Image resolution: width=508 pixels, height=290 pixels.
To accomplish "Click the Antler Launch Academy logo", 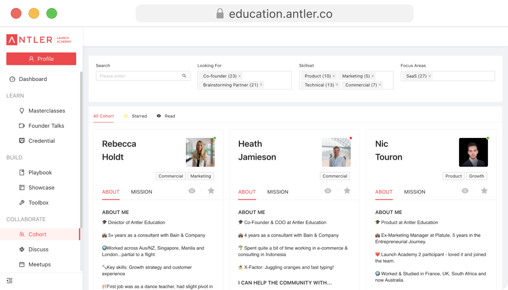I will click(39, 40).
